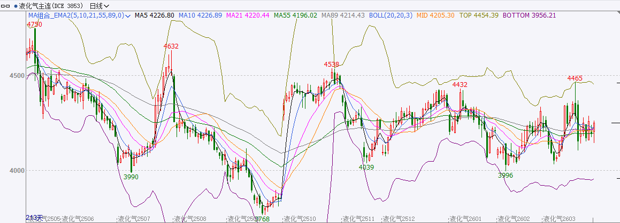Screen dimensions: 620x223
Task: Click the 4632 peak price marker
Action: click(x=171, y=46)
